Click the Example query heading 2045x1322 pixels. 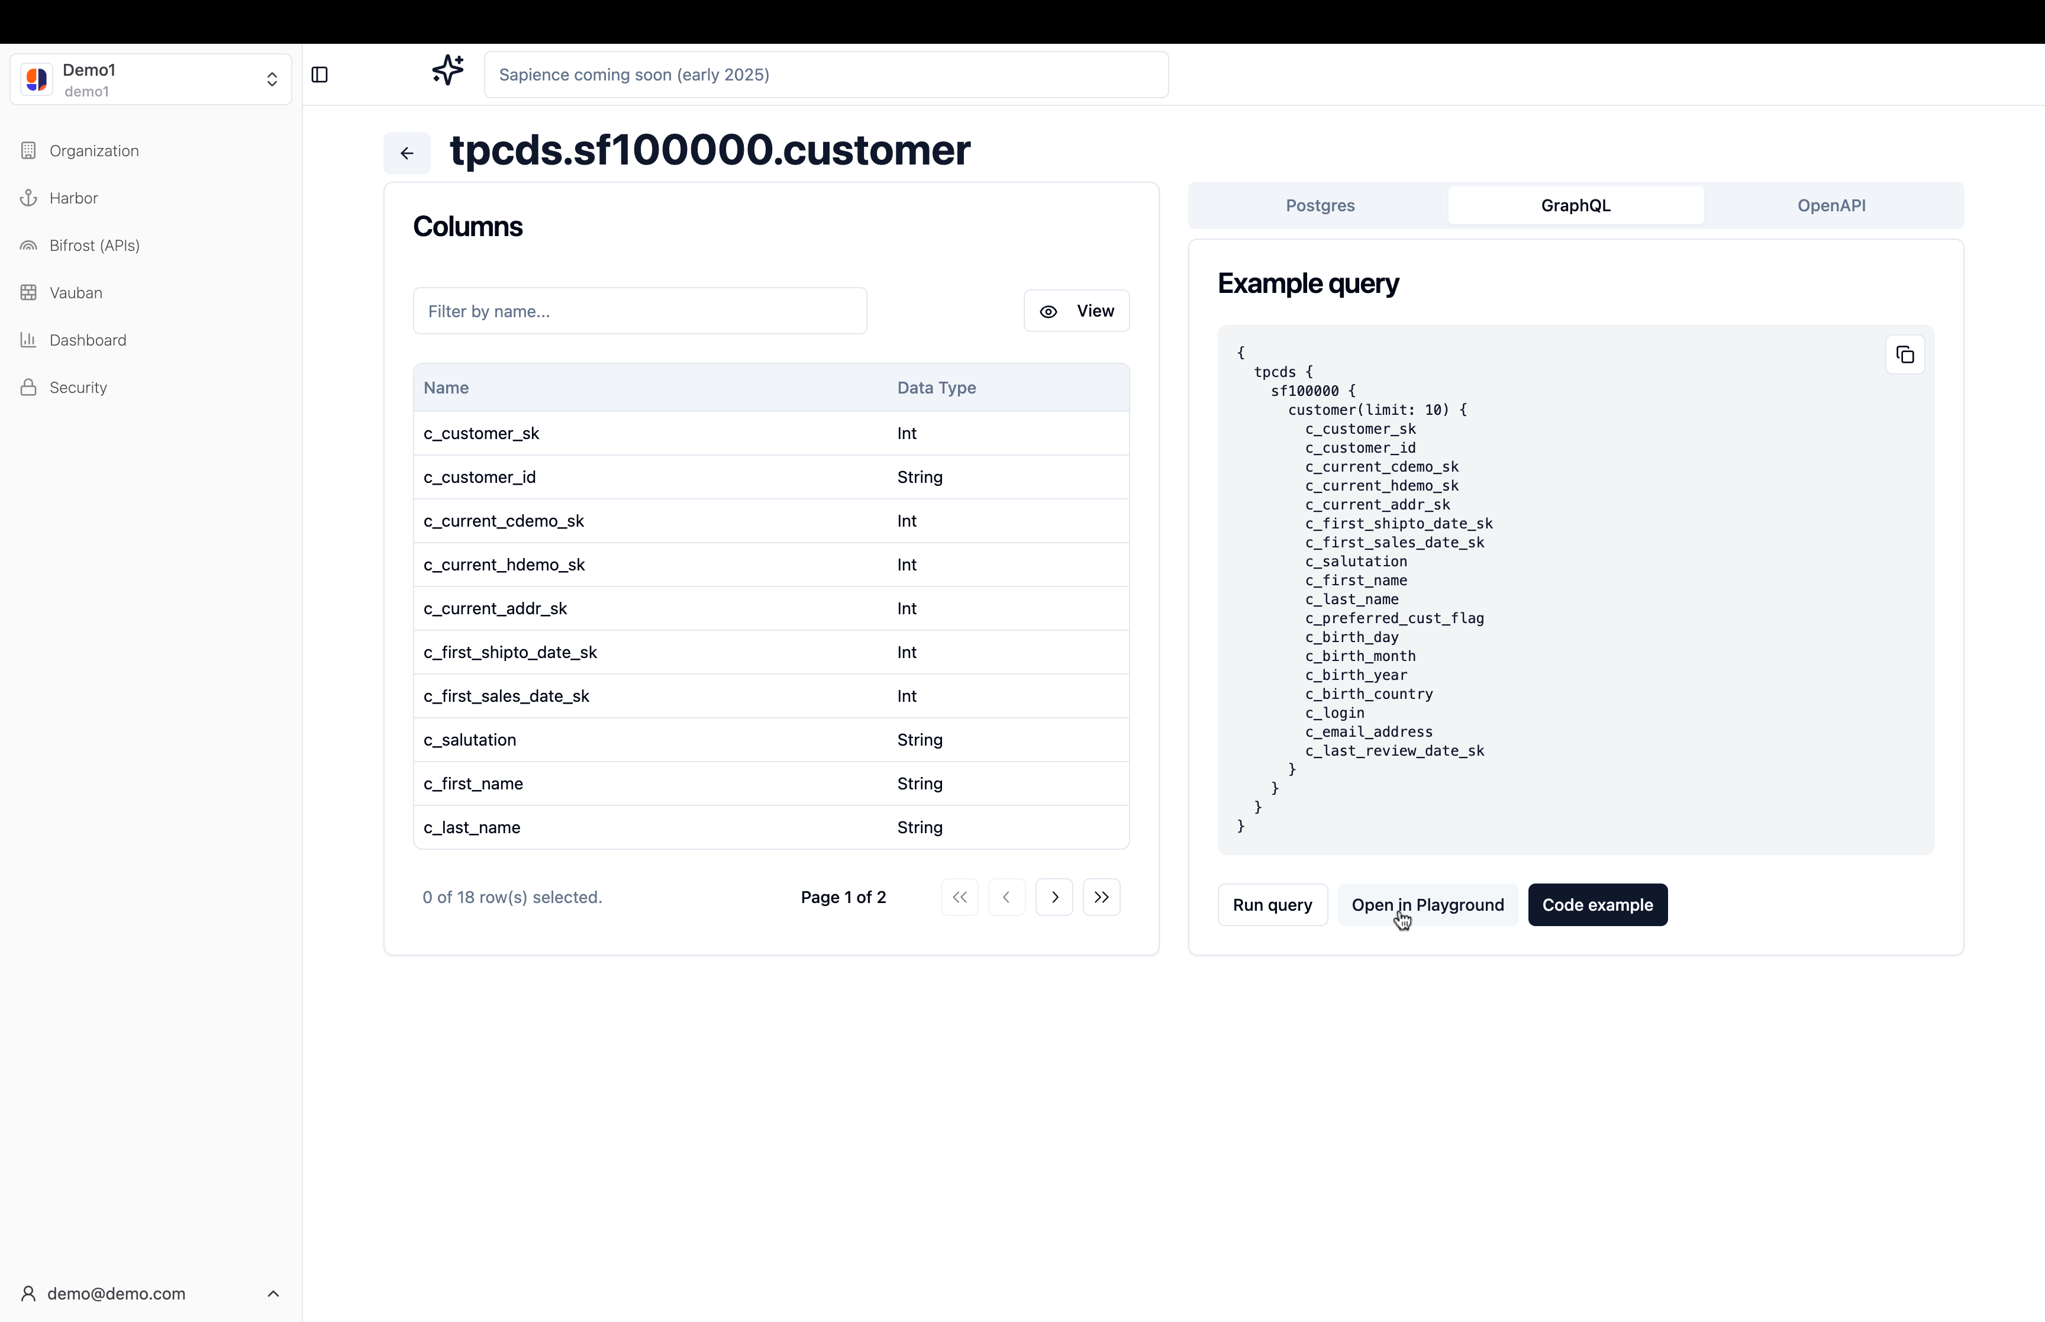[1308, 283]
